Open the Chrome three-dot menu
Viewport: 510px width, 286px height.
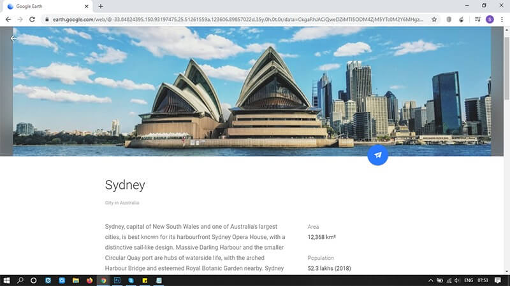pyautogui.click(x=502, y=20)
